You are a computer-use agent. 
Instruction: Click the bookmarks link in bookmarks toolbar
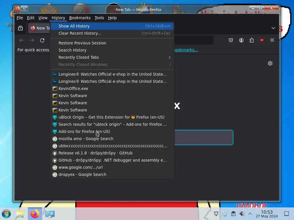pos(186,50)
